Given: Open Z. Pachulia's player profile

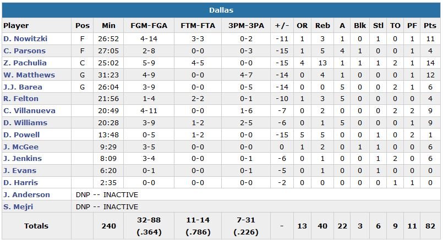Looking at the screenshot, I should pos(25,63).
